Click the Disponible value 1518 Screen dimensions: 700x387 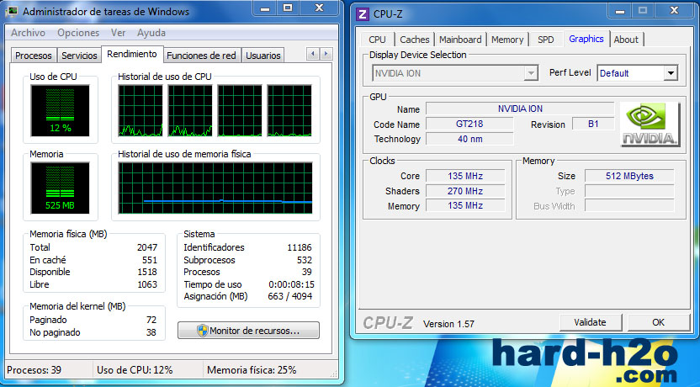pyautogui.click(x=147, y=272)
